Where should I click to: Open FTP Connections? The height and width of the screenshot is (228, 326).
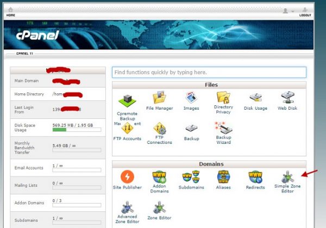(x=159, y=128)
